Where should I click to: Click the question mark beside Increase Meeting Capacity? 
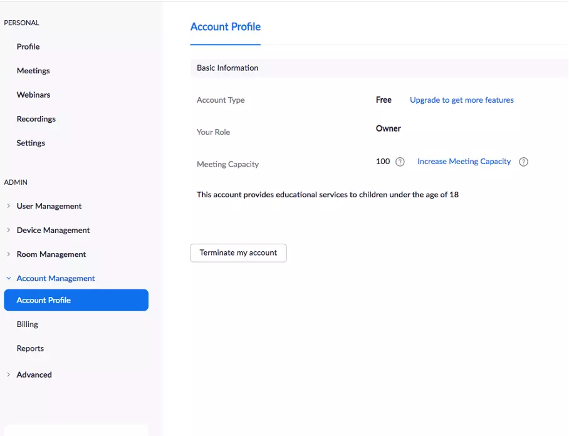point(524,162)
